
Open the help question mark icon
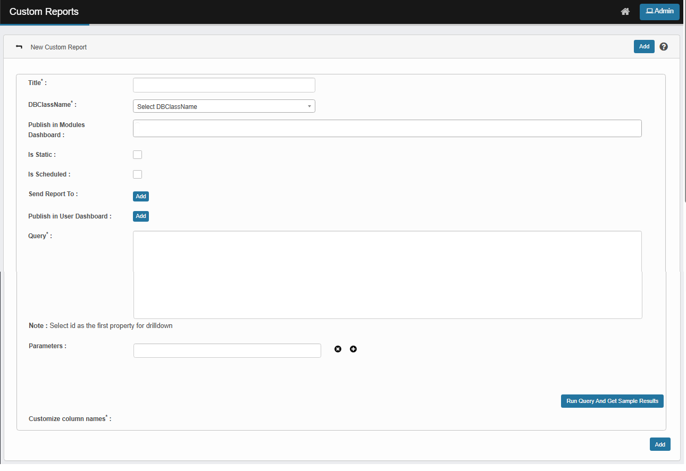tap(664, 47)
